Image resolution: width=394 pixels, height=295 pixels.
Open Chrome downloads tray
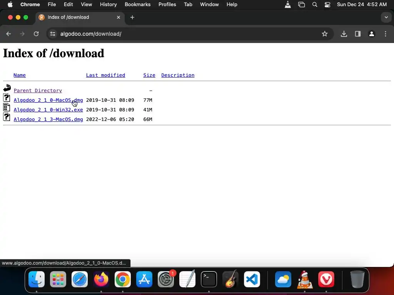[344, 34]
